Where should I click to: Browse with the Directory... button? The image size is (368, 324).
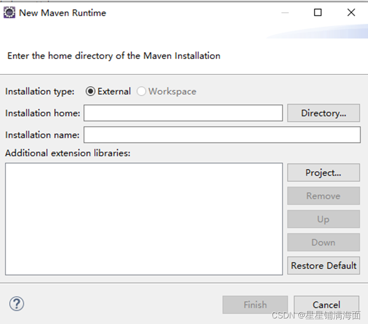323,113
